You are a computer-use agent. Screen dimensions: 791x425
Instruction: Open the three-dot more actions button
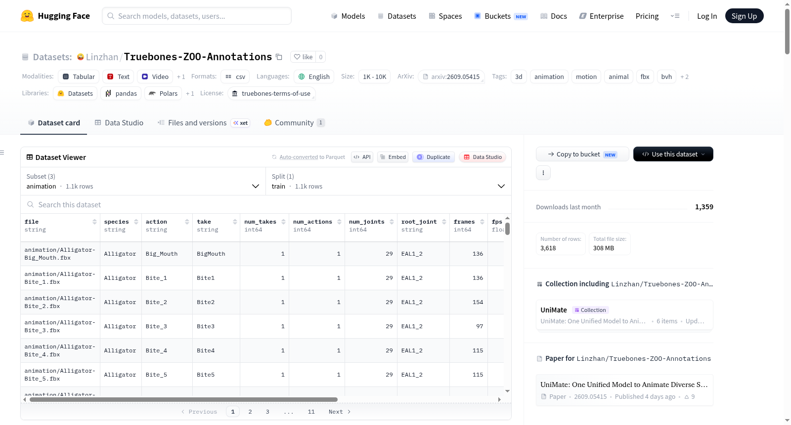pyautogui.click(x=543, y=173)
